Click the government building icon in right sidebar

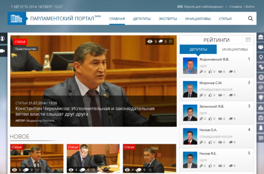[x=261, y=38]
